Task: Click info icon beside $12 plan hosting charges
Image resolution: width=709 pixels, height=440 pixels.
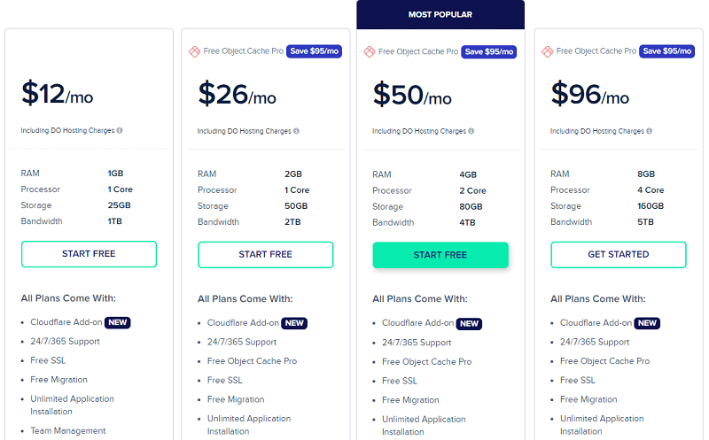Action: [120, 130]
